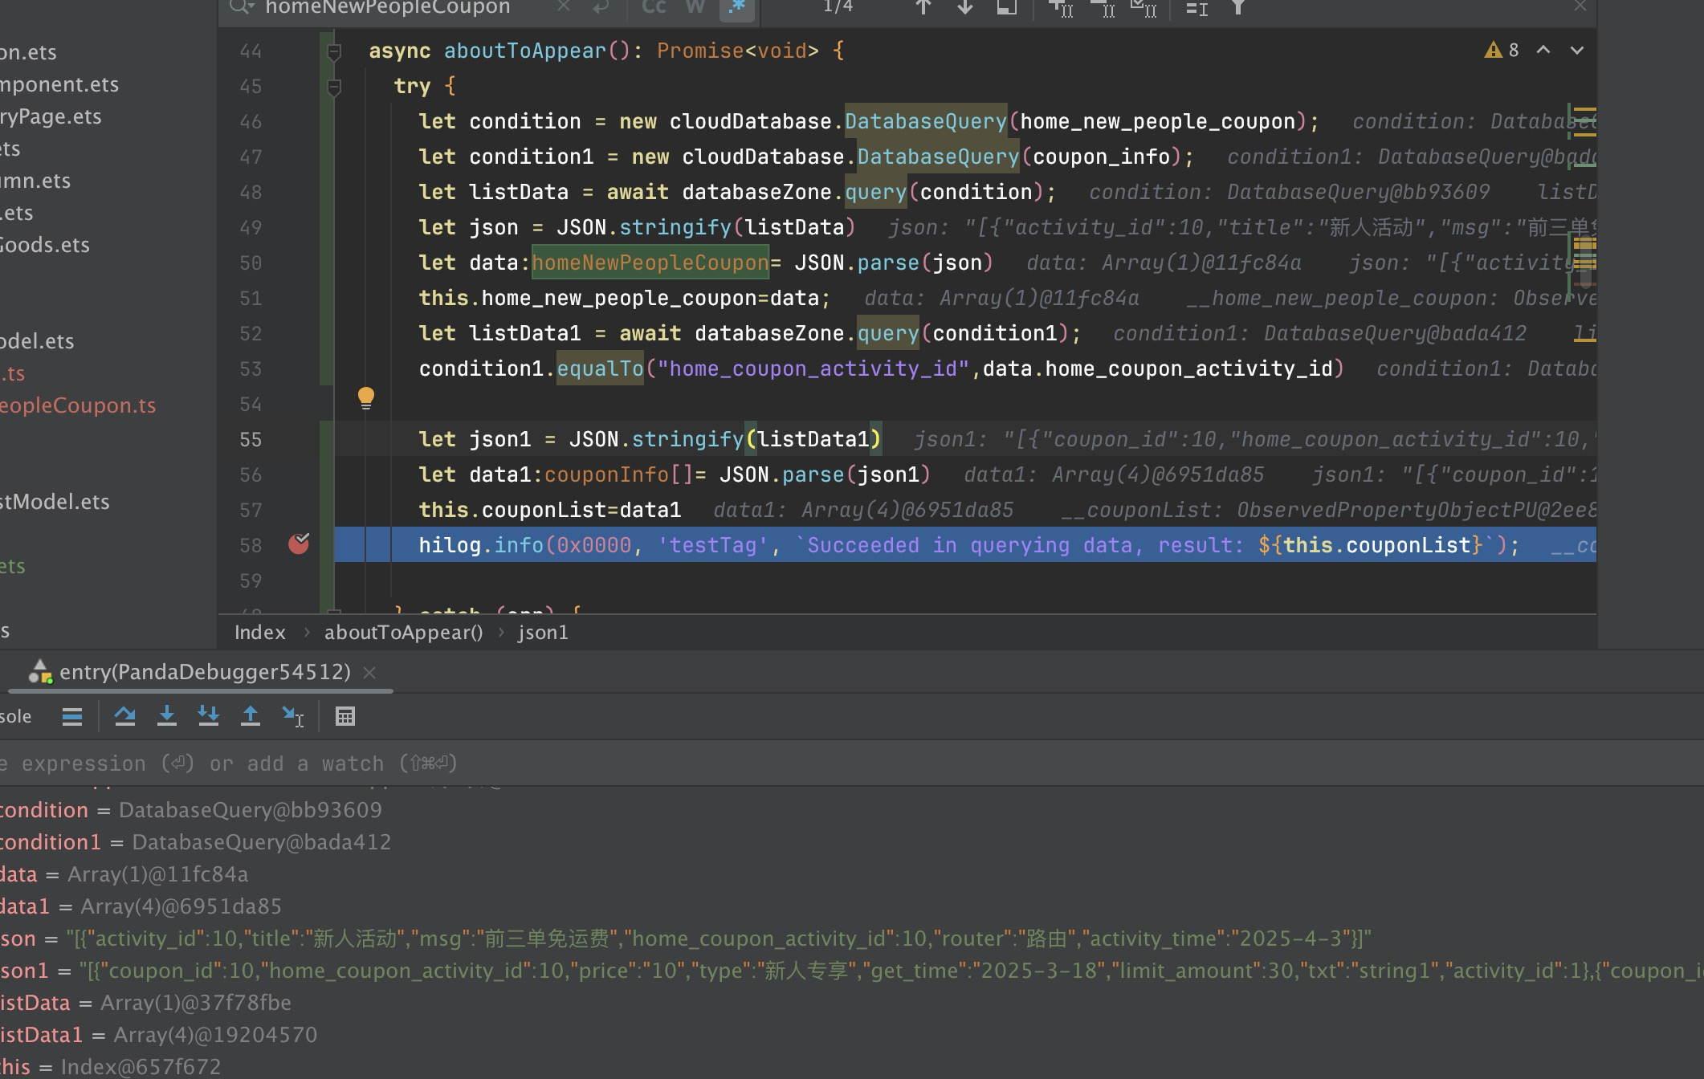The height and width of the screenshot is (1079, 1704).
Task: Toggle the Match Case Cc option
Action: click(654, 7)
